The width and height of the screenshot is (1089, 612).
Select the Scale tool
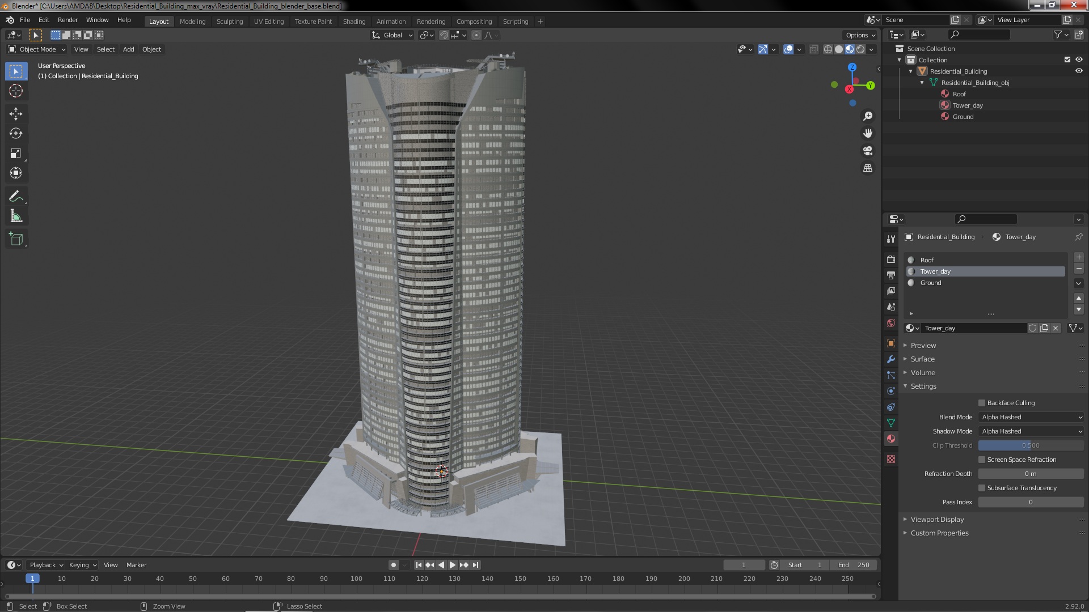pos(16,154)
